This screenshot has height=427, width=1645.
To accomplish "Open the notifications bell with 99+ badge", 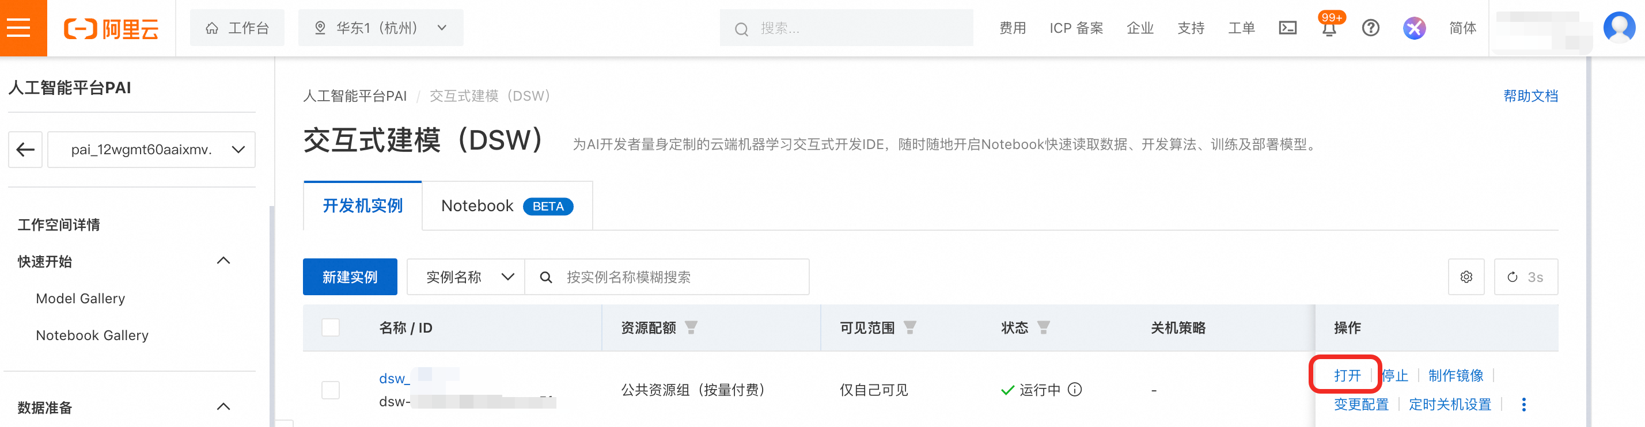I will pyautogui.click(x=1329, y=29).
